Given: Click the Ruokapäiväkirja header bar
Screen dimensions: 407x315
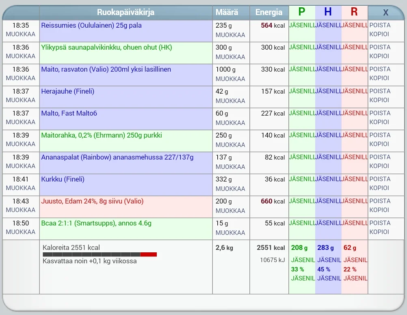Looking at the screenshot, I should point(125,12).
